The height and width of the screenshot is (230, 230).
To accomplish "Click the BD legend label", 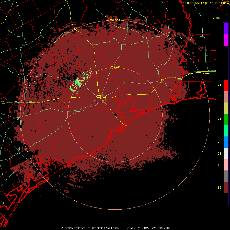I will [x=219, y=108].
